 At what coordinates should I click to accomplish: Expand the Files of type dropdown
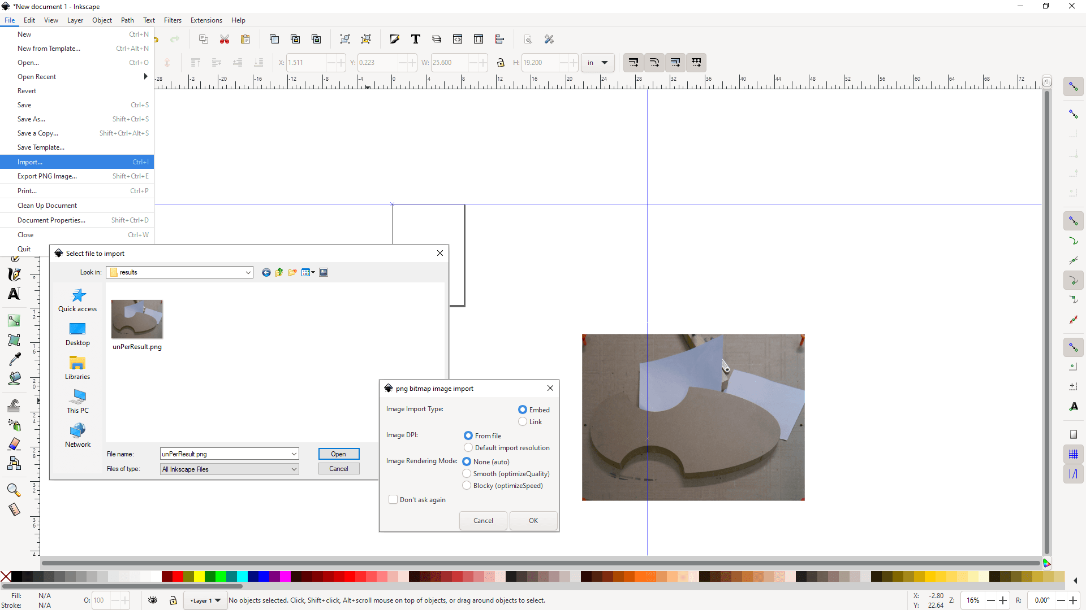pyautogui.click(x=293, y=469)
